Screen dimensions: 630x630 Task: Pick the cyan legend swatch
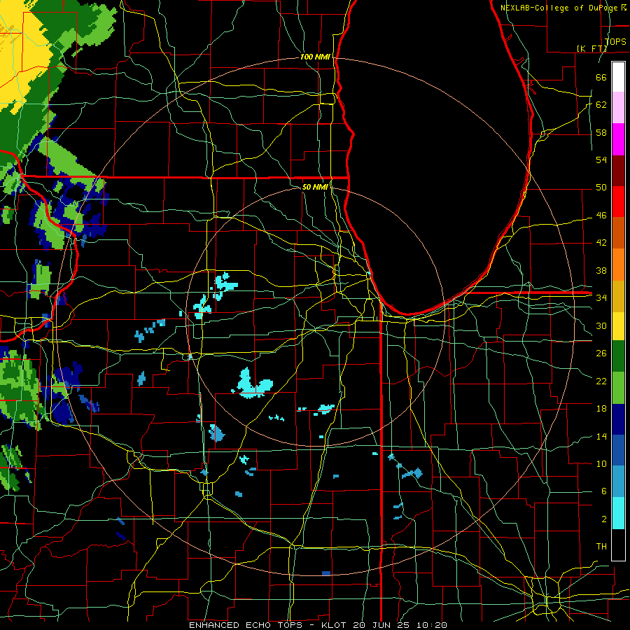coord(618,513)
